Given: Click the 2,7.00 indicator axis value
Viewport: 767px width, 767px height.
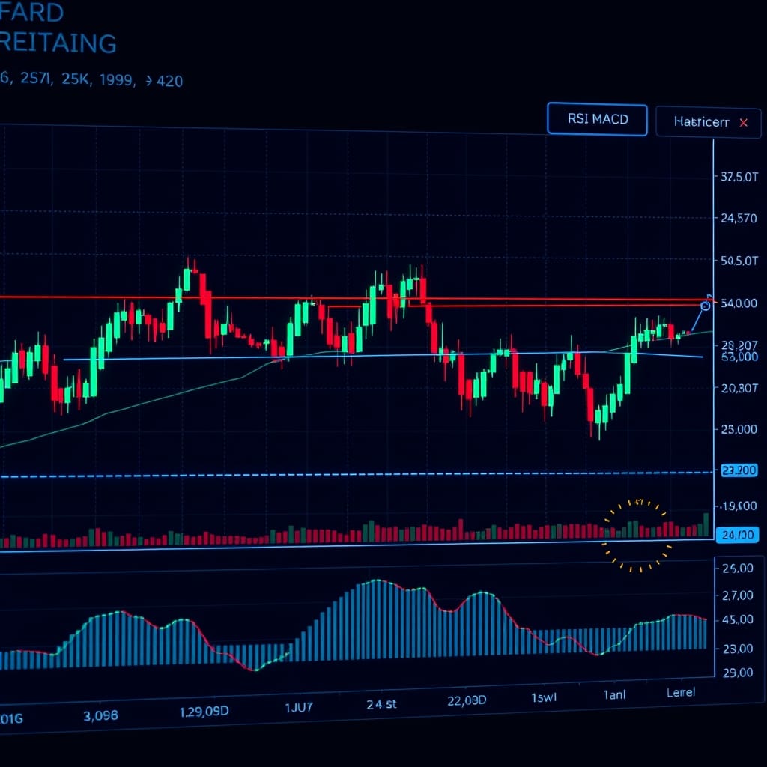Looking at the screenshot, I should tap(738, 595).
